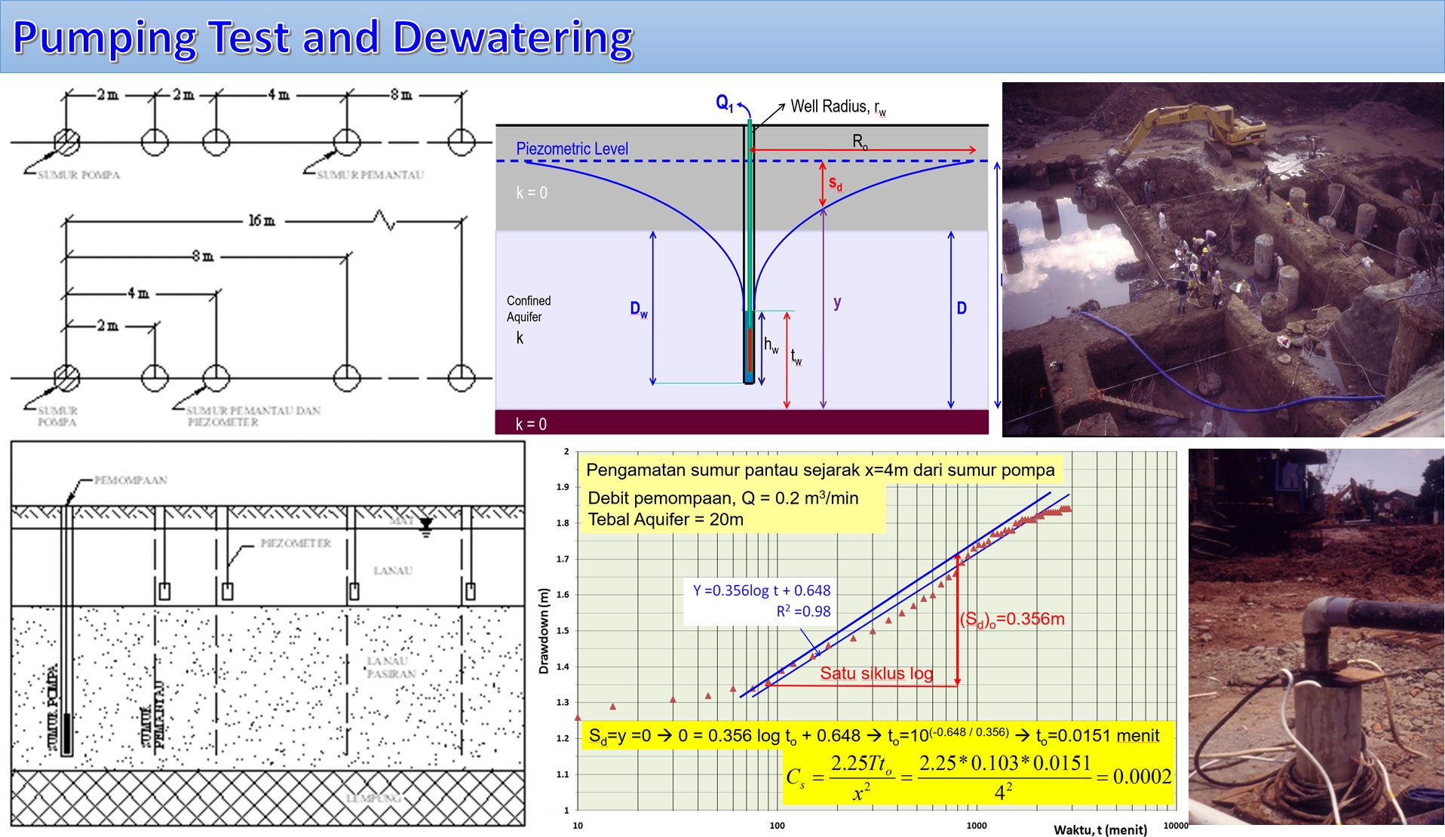Screen dimensions: 1445x837
Task: Select the pump well circle in top plan
Action: [66, 142]
